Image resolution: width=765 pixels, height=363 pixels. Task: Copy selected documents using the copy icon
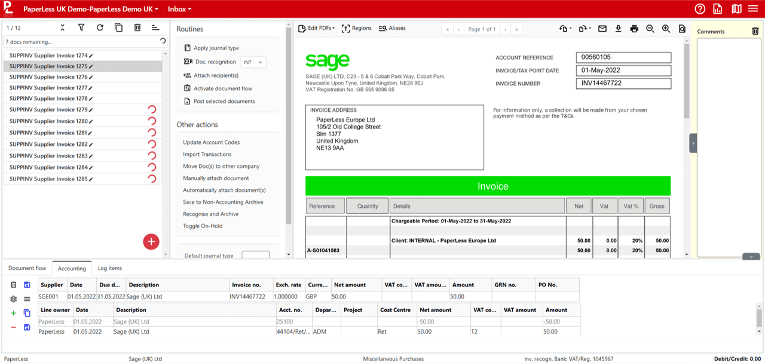[x=118, y=28]
